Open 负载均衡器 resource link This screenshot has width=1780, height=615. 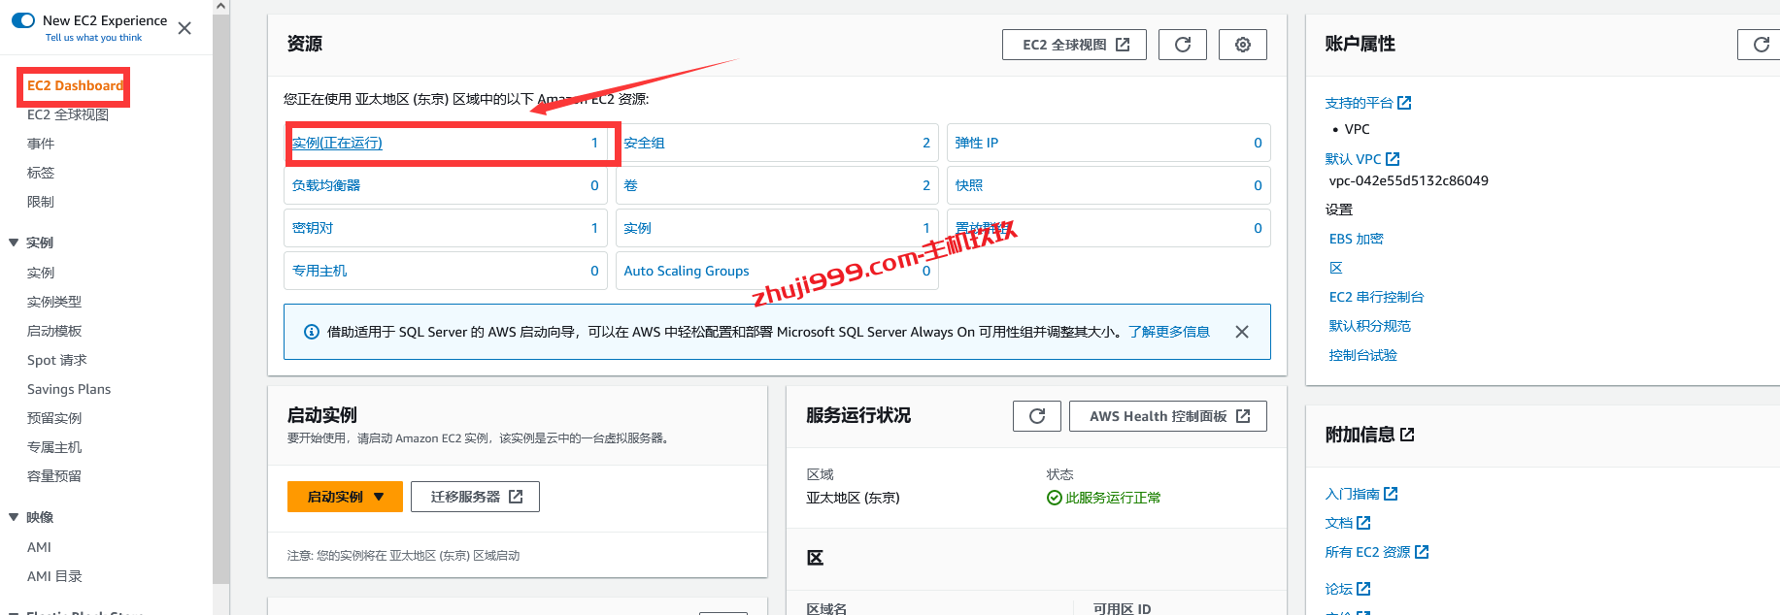point(326,185)
